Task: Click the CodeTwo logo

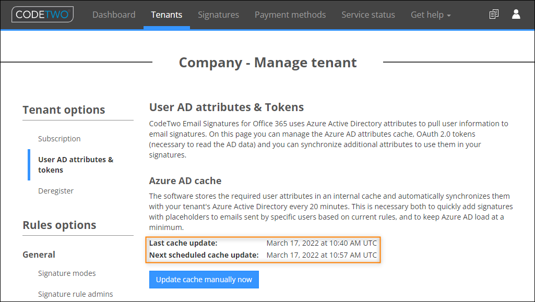Action: [42, 14]
